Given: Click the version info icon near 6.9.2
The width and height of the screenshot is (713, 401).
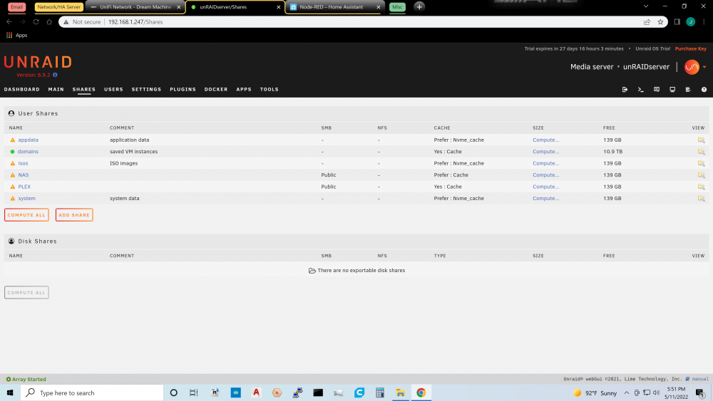Looking at the screenshot, I should pyautogui.click(x=55, y=75).
